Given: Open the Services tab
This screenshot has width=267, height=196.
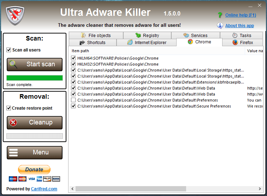Looking at the screenshot, I should pyautogui.click(x=196, y=35).
